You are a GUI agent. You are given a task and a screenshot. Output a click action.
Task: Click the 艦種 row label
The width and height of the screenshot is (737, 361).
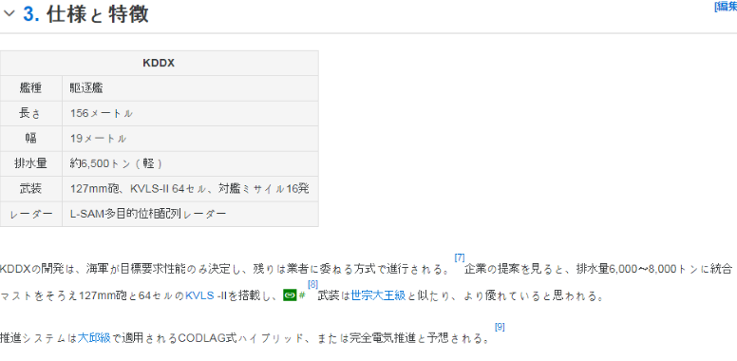coord(31,88)
